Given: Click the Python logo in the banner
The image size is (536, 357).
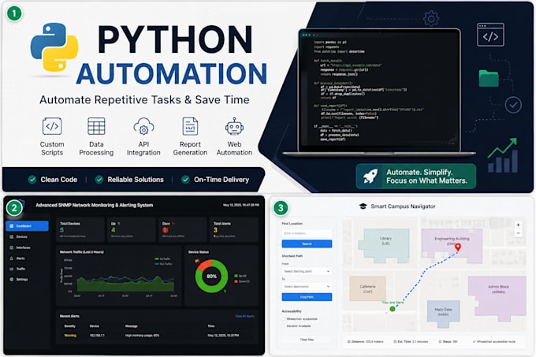Looking at the screenshot, I should click(x=54, y=47).
